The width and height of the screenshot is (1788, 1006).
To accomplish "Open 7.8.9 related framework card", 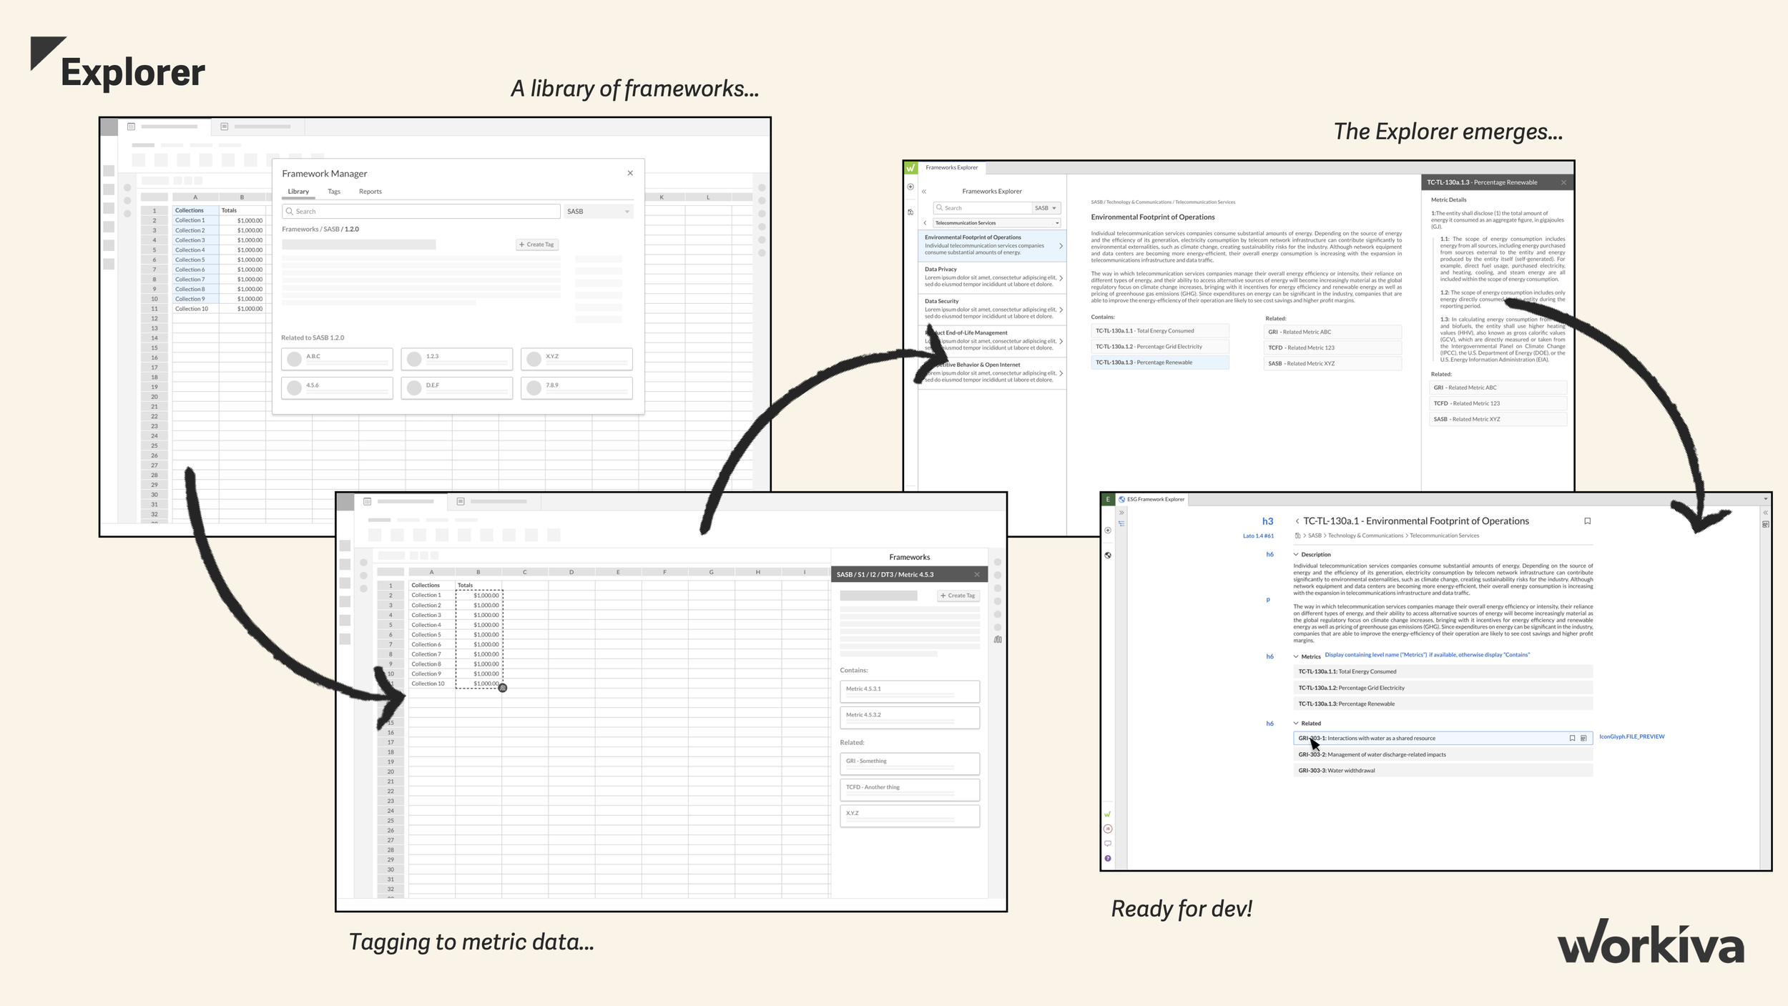I will [576, 388].
